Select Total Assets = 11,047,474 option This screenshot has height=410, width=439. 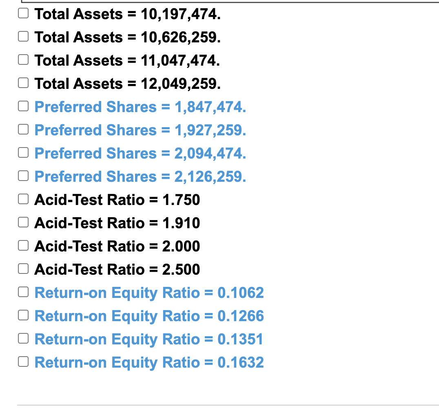pyautogui.click(x=23, y=60)
